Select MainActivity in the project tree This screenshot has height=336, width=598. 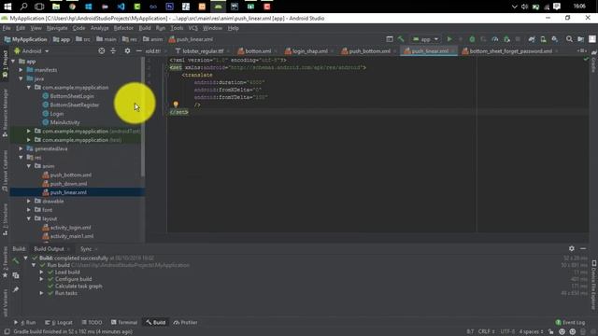64,122
